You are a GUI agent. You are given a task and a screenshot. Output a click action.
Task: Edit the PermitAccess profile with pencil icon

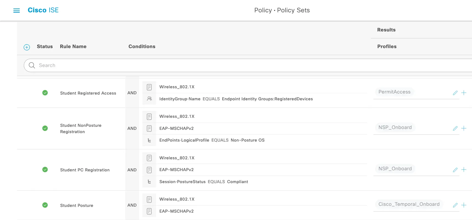coord(455,93)
